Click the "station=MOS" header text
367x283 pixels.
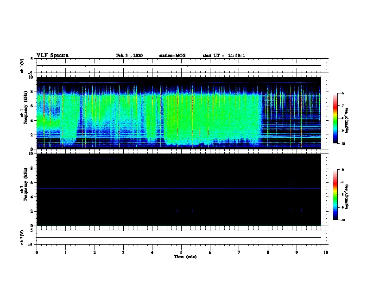(172, 55)
